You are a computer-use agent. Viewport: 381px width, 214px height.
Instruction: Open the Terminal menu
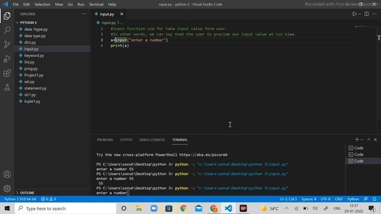click(96, 4)
